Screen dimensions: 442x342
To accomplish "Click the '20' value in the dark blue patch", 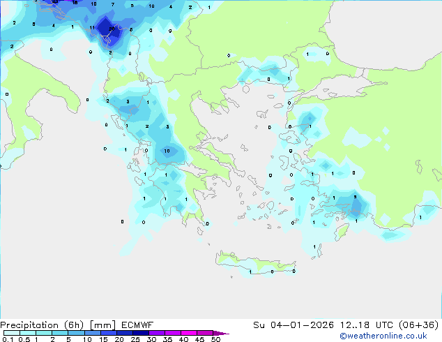I will click(x=112, y=29).
